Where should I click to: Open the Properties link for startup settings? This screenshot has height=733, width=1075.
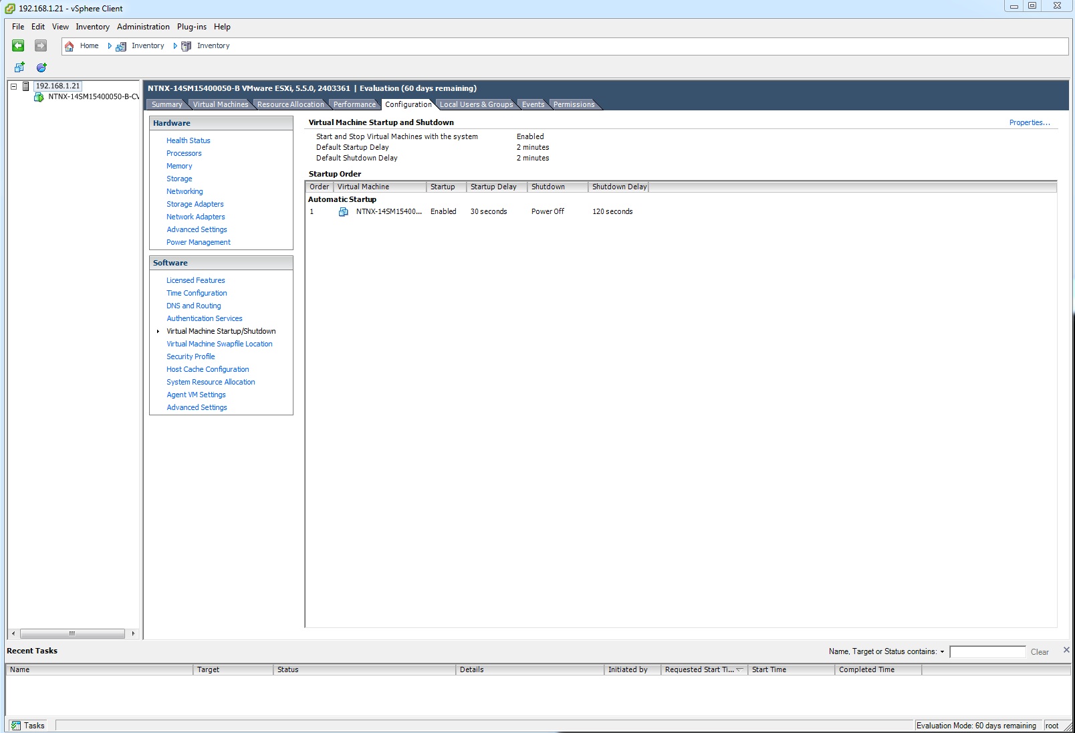pyautogui.click(x=1029, y=122)
